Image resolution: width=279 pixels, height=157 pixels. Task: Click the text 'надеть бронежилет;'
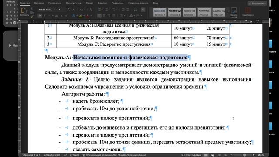tap(96, 101)
